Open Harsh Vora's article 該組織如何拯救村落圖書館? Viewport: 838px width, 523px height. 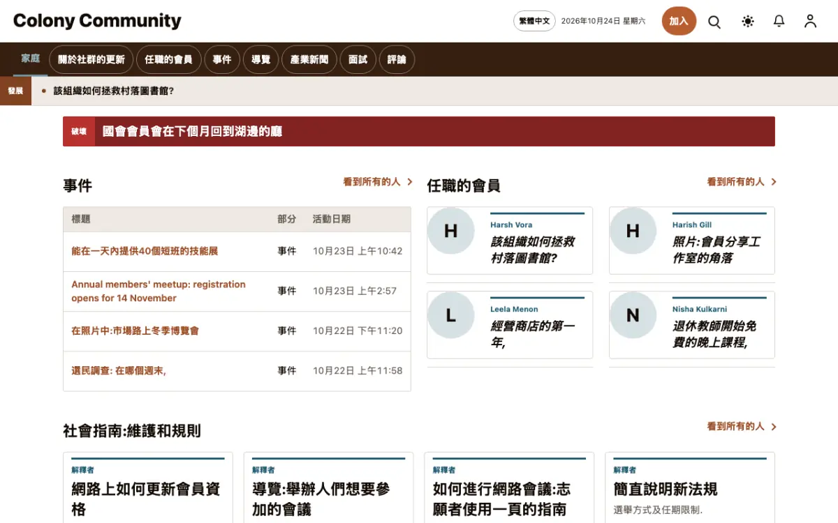pyautogui.click(x=533, y=250)
